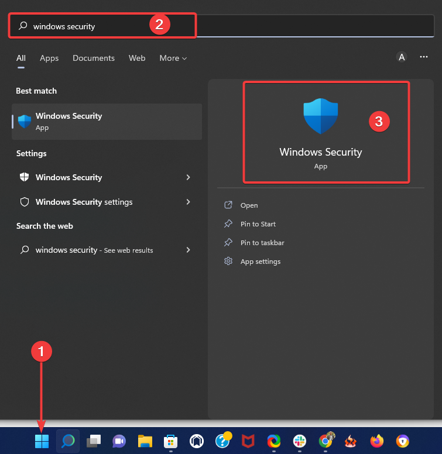Image resolution: width=442 pixels, height=454 pixels.
Task: Open the Windows Start button in taskbar
Action: tap(42, 441)
